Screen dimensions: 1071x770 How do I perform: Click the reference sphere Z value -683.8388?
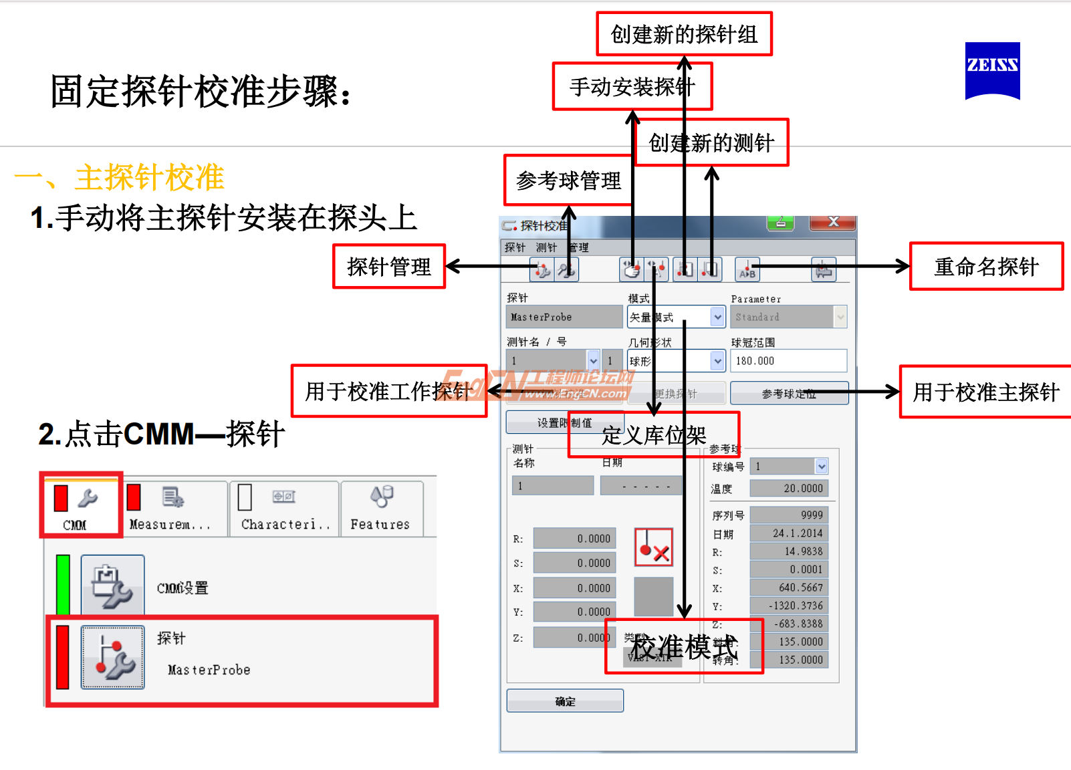[789, 623]
